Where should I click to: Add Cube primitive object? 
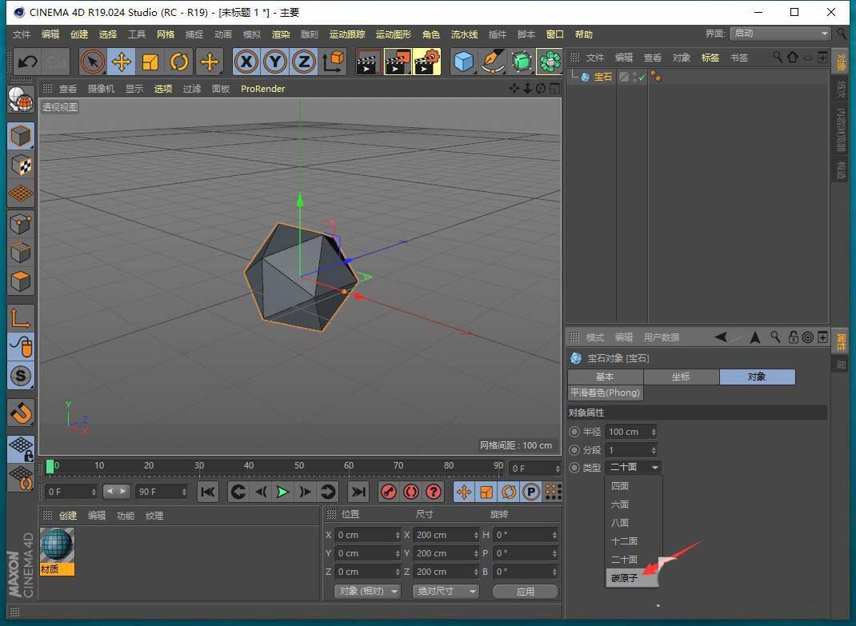(463, 62)
